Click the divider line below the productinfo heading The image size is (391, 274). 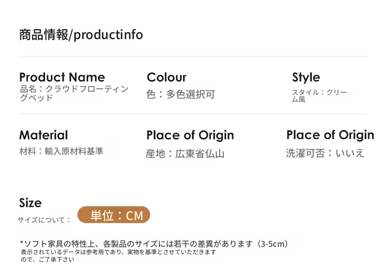click(193, 56)
